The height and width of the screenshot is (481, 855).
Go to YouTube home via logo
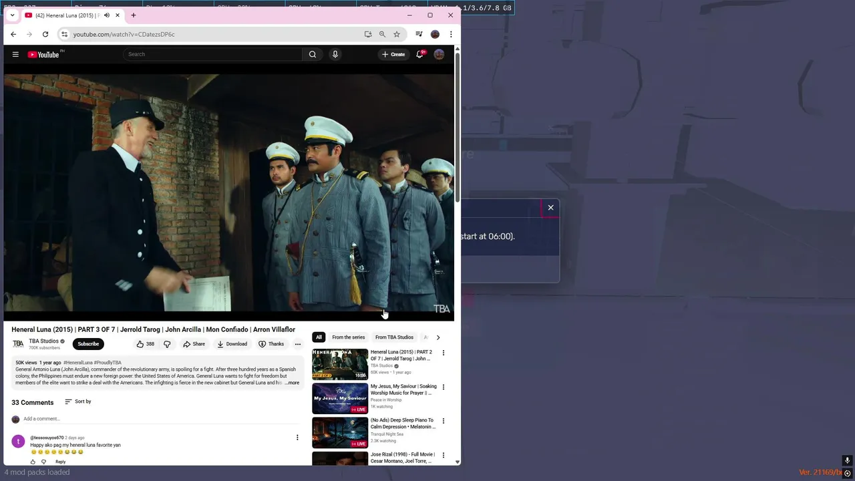coord(43,54)
